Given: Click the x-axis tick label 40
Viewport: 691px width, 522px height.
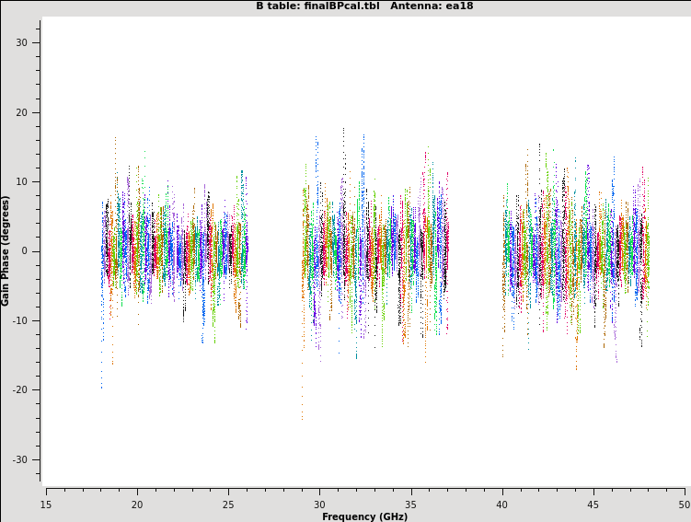Looking at the screenshot, I should [502, 505].
